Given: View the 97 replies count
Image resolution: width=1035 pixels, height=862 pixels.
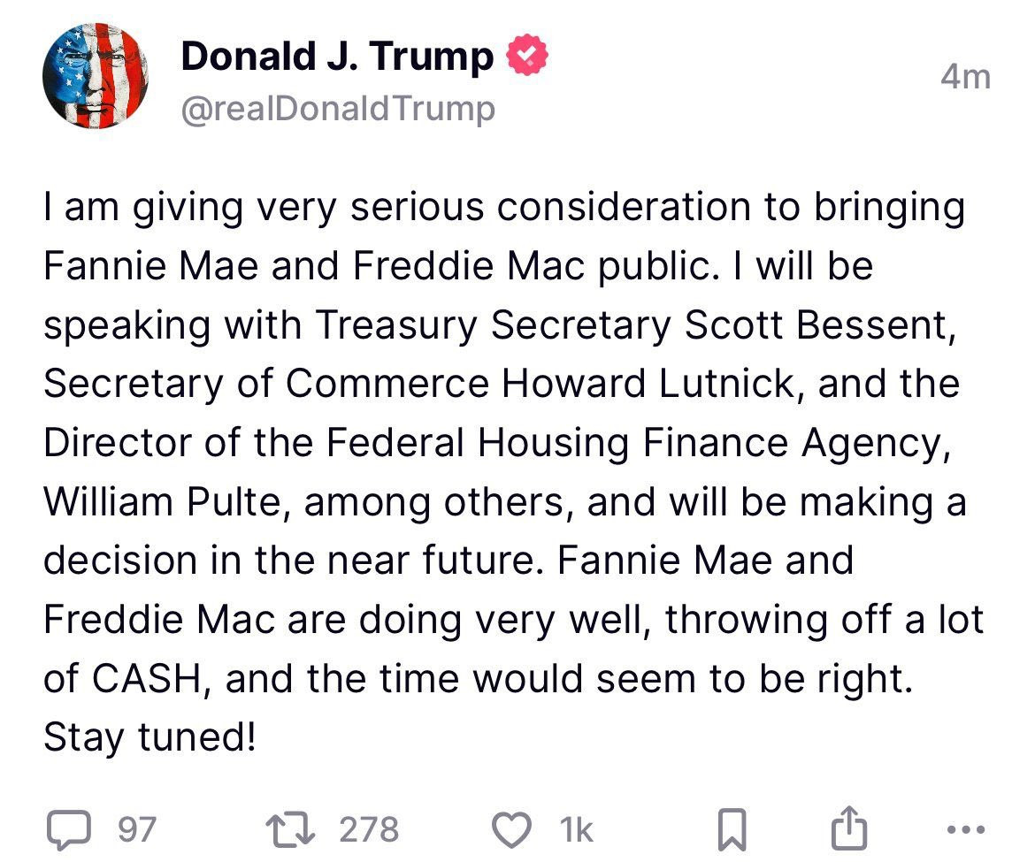Looking at the screenshot, I should pyautogui.click(x=137, y=829).
